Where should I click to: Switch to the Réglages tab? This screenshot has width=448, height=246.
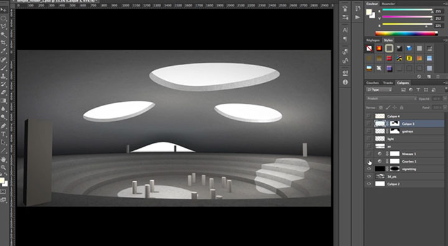coord(373,40)
